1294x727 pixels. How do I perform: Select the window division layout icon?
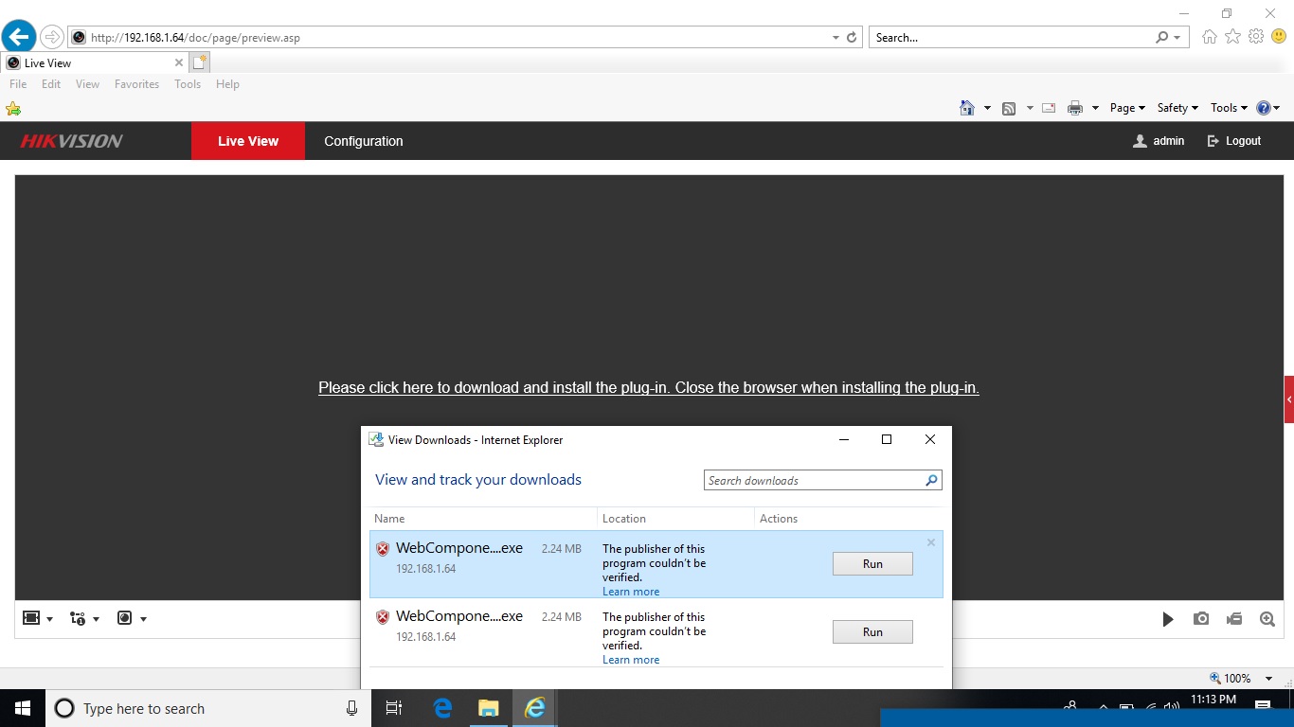point(31,617)
